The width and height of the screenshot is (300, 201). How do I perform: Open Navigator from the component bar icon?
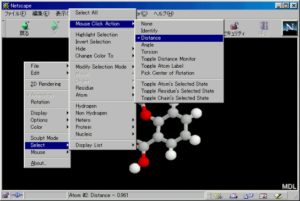[x=218, y=196]
